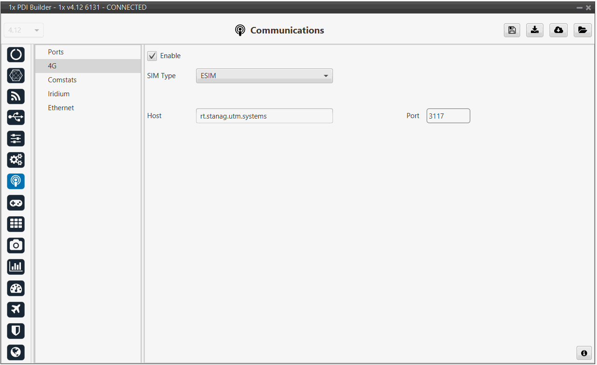The image size is (597, 365).
Task: Select the airplane icon in the sidebar
Action: [x=16, y=309]
